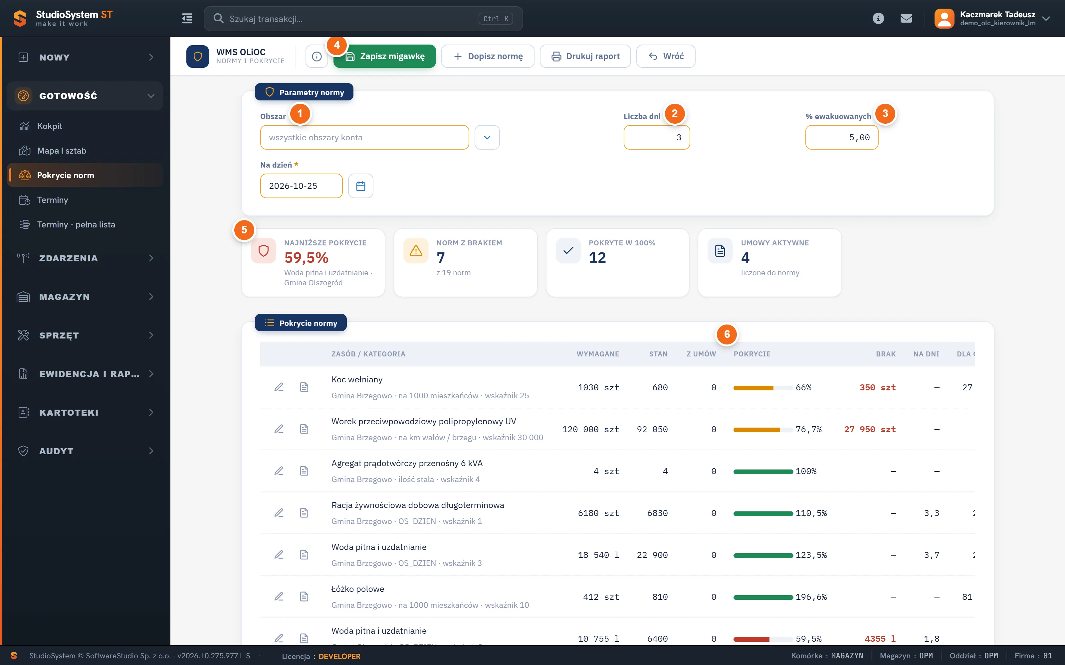This screenshot has height=665, width=1065.
Task: Click the circular info button beside WMS OLiOC
Action: click(x=317, y=56)
